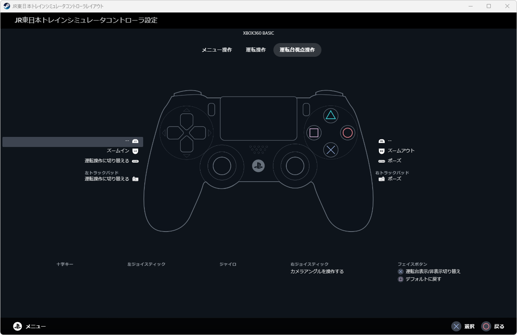This screenshot has width=517, height=335.
Task: Click the circle button on the controller
Action: click(348, 132)
